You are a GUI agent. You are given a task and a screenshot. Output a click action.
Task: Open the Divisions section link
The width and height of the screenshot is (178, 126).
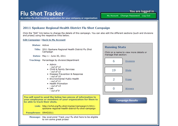[130, 61]
